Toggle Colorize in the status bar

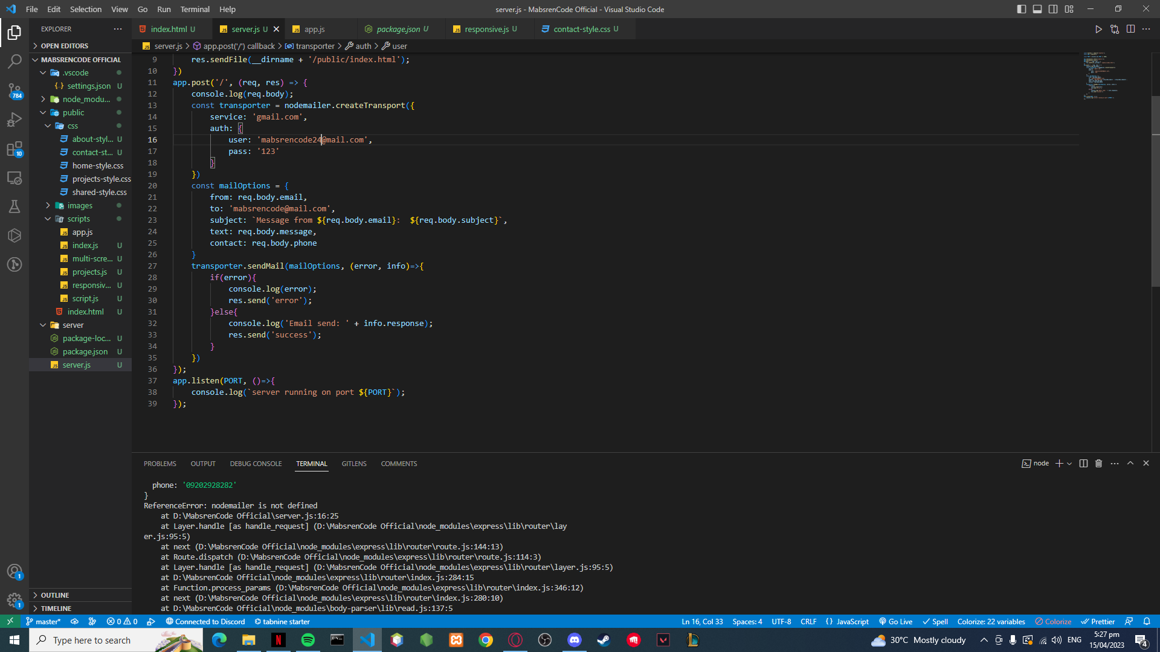tap(1053, 622)
